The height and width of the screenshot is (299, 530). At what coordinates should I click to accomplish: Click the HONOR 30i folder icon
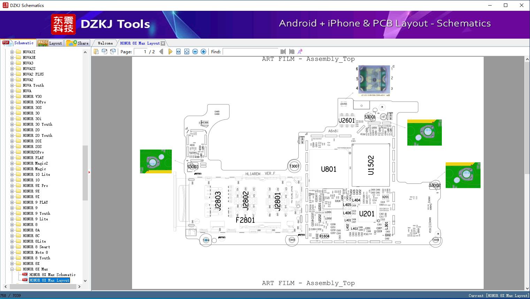18,119
